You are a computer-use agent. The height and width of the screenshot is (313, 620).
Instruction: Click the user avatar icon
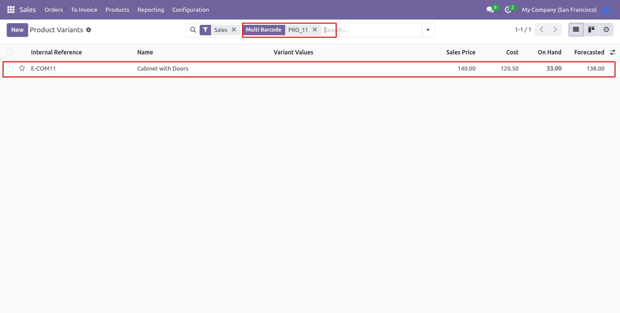[607, 10]
